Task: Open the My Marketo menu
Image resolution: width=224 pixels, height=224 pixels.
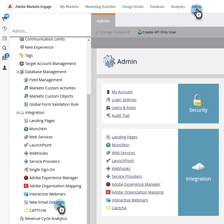Action: pos(69,7)
